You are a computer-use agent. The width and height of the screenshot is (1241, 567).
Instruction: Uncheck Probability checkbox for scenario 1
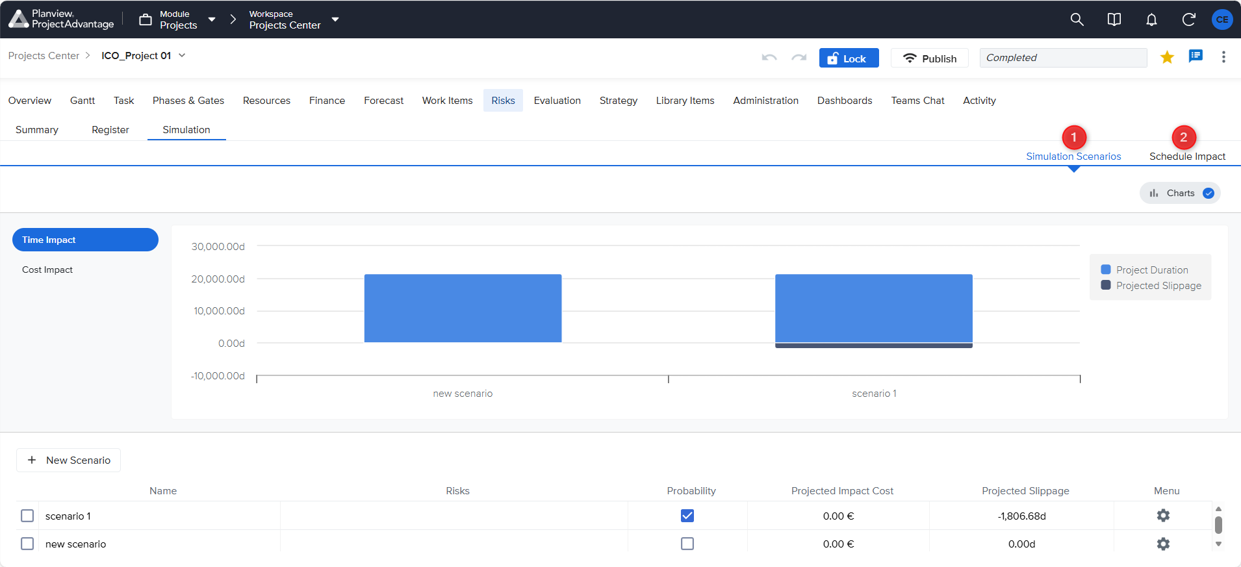point(687,516)
